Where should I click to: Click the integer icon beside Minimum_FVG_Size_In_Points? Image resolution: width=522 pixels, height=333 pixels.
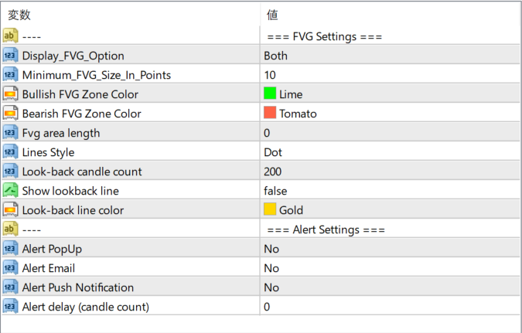pyautogui.click(x=11, y=75)
